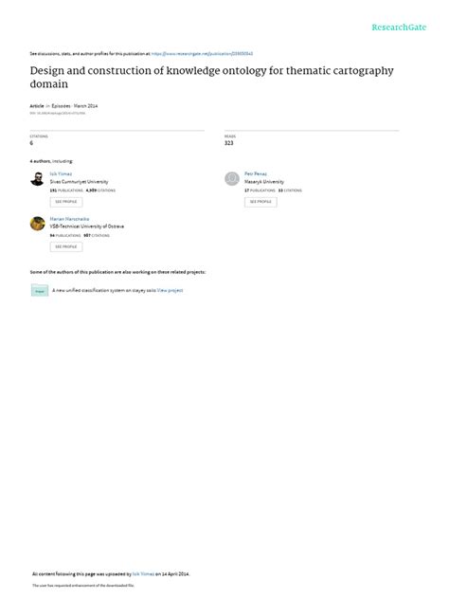Click the ResearchGate logo

pos(399,27)
